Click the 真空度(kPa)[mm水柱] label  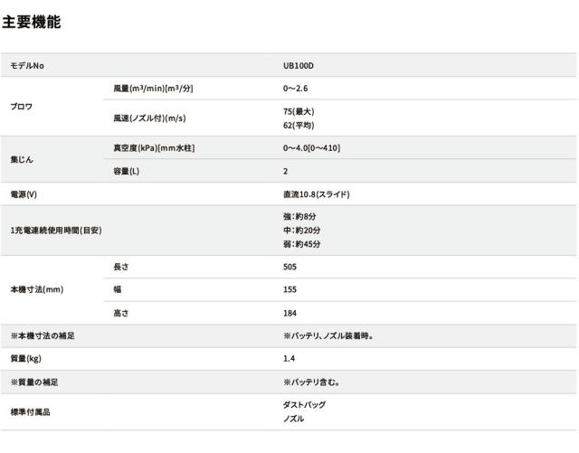point(154,148)
